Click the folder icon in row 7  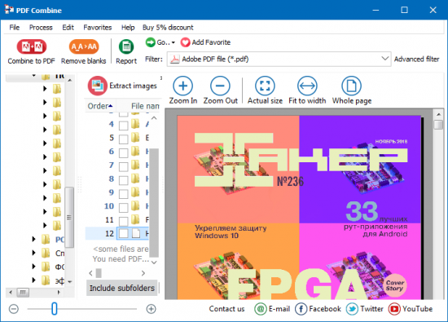[135, 165]
